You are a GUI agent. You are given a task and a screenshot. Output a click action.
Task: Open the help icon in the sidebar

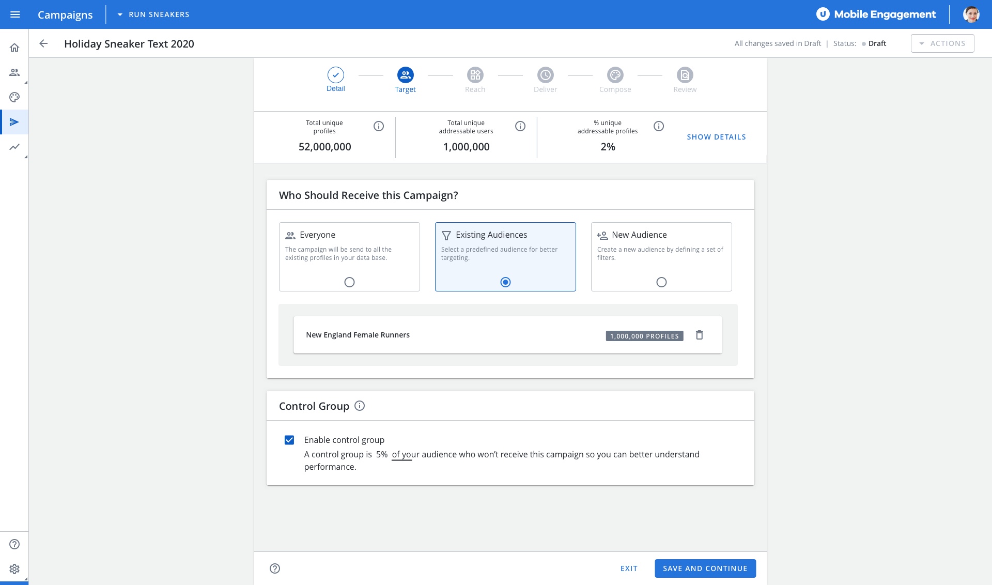14,544
